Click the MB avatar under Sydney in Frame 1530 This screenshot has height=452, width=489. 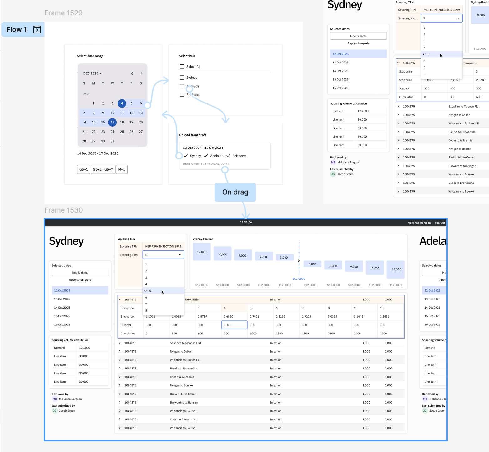(x=55, y=399)
